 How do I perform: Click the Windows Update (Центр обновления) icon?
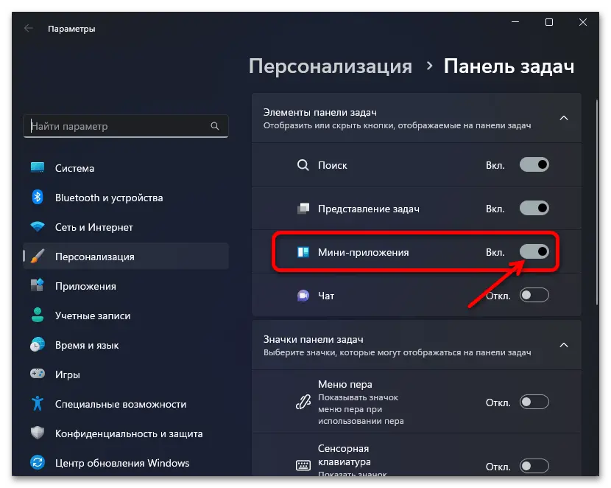point(38,463)
